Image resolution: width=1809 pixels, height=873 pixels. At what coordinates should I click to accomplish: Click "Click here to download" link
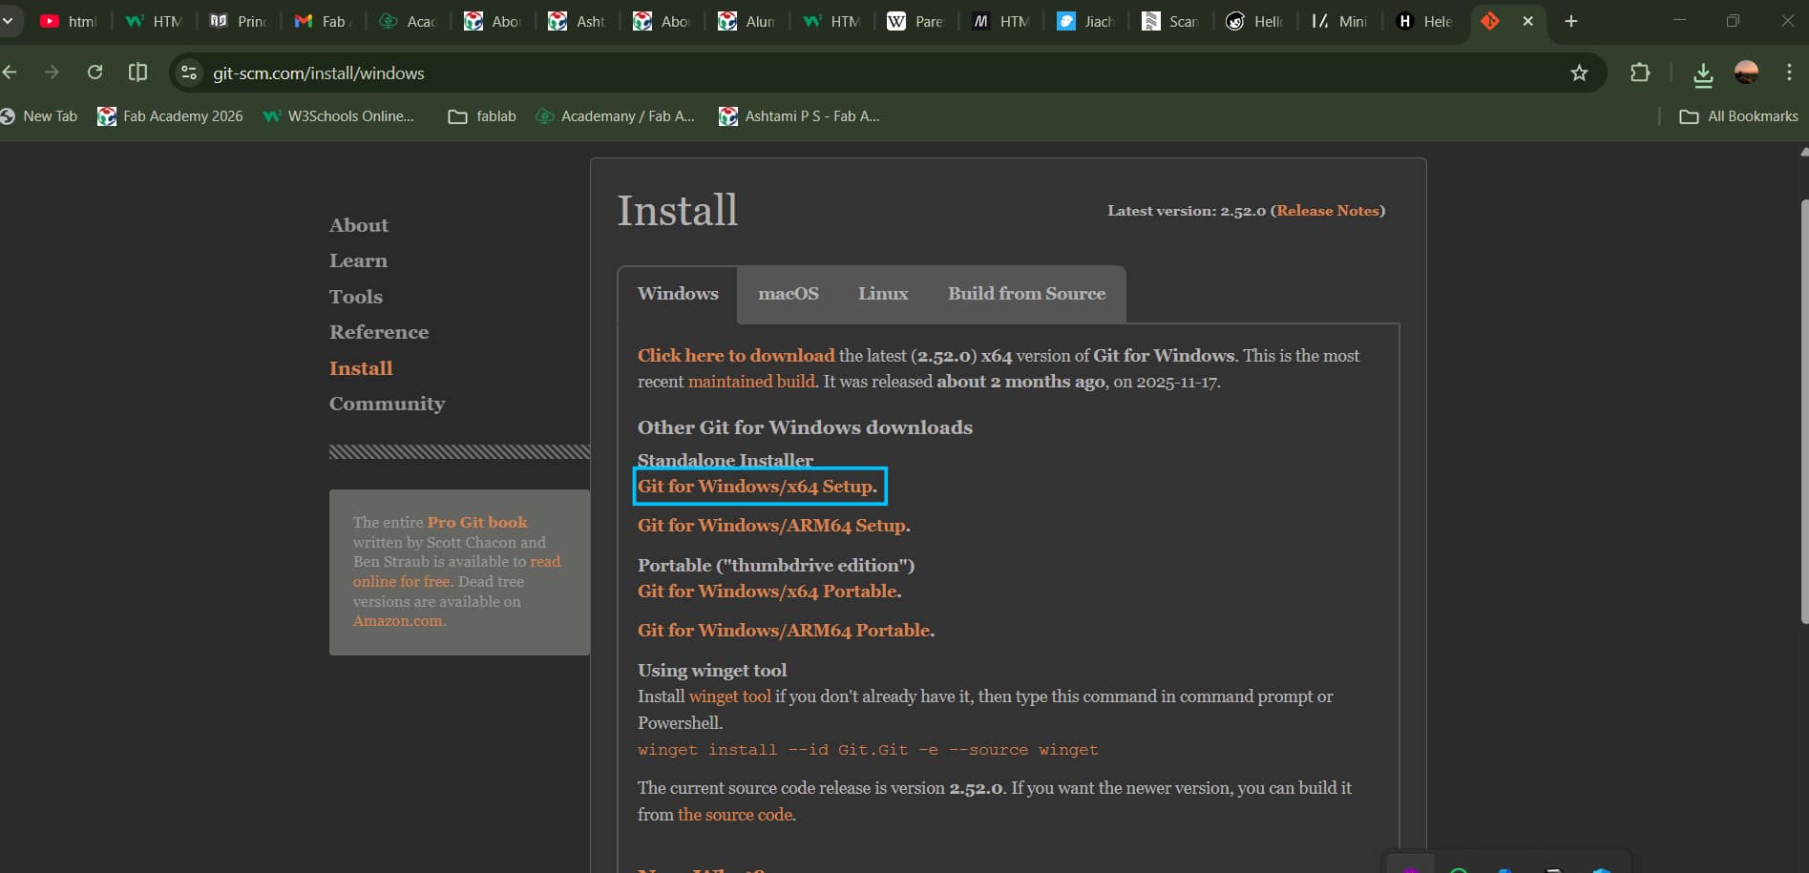click(736, 356)
